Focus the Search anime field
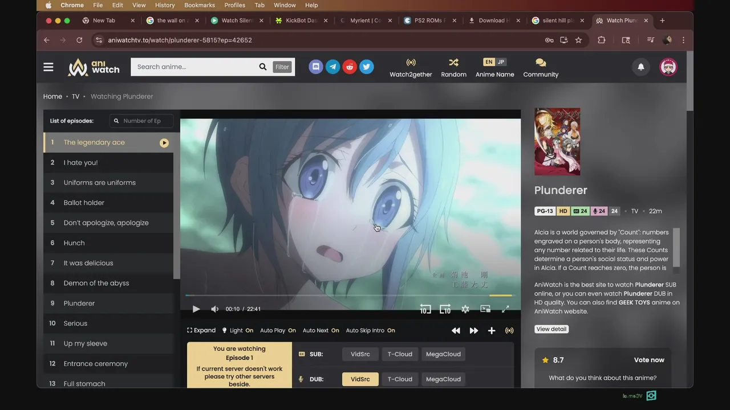 196,67
